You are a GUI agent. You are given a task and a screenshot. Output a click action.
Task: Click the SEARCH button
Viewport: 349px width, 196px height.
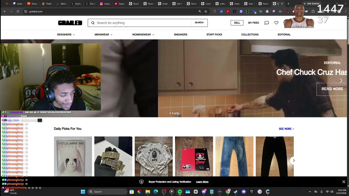click(x=199, y=23)
